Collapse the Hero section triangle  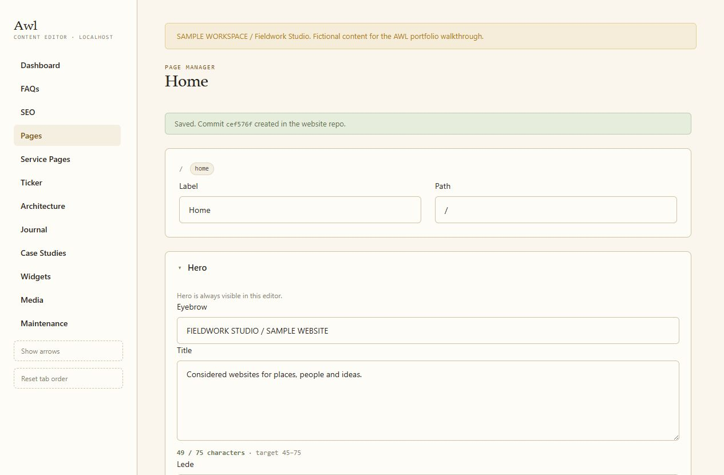[180, 268]
